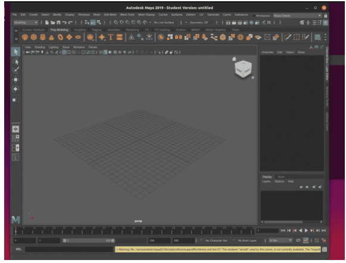This screenshot has width=346, height=263.
Task: Create a polygon torus from the shelf
Action: point(60,37)
